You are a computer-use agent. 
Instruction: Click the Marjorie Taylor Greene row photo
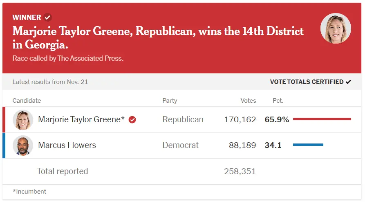[23, 120]
